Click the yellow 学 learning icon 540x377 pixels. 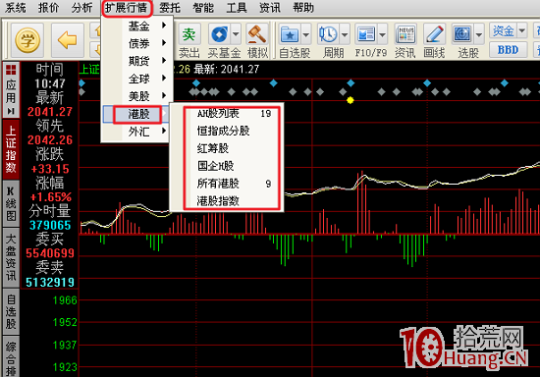(27, 40)
